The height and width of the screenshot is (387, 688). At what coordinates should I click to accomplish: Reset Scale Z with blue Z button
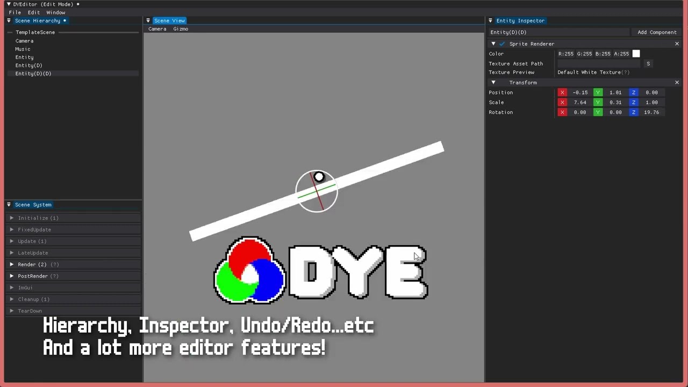(x=634, y=102)
